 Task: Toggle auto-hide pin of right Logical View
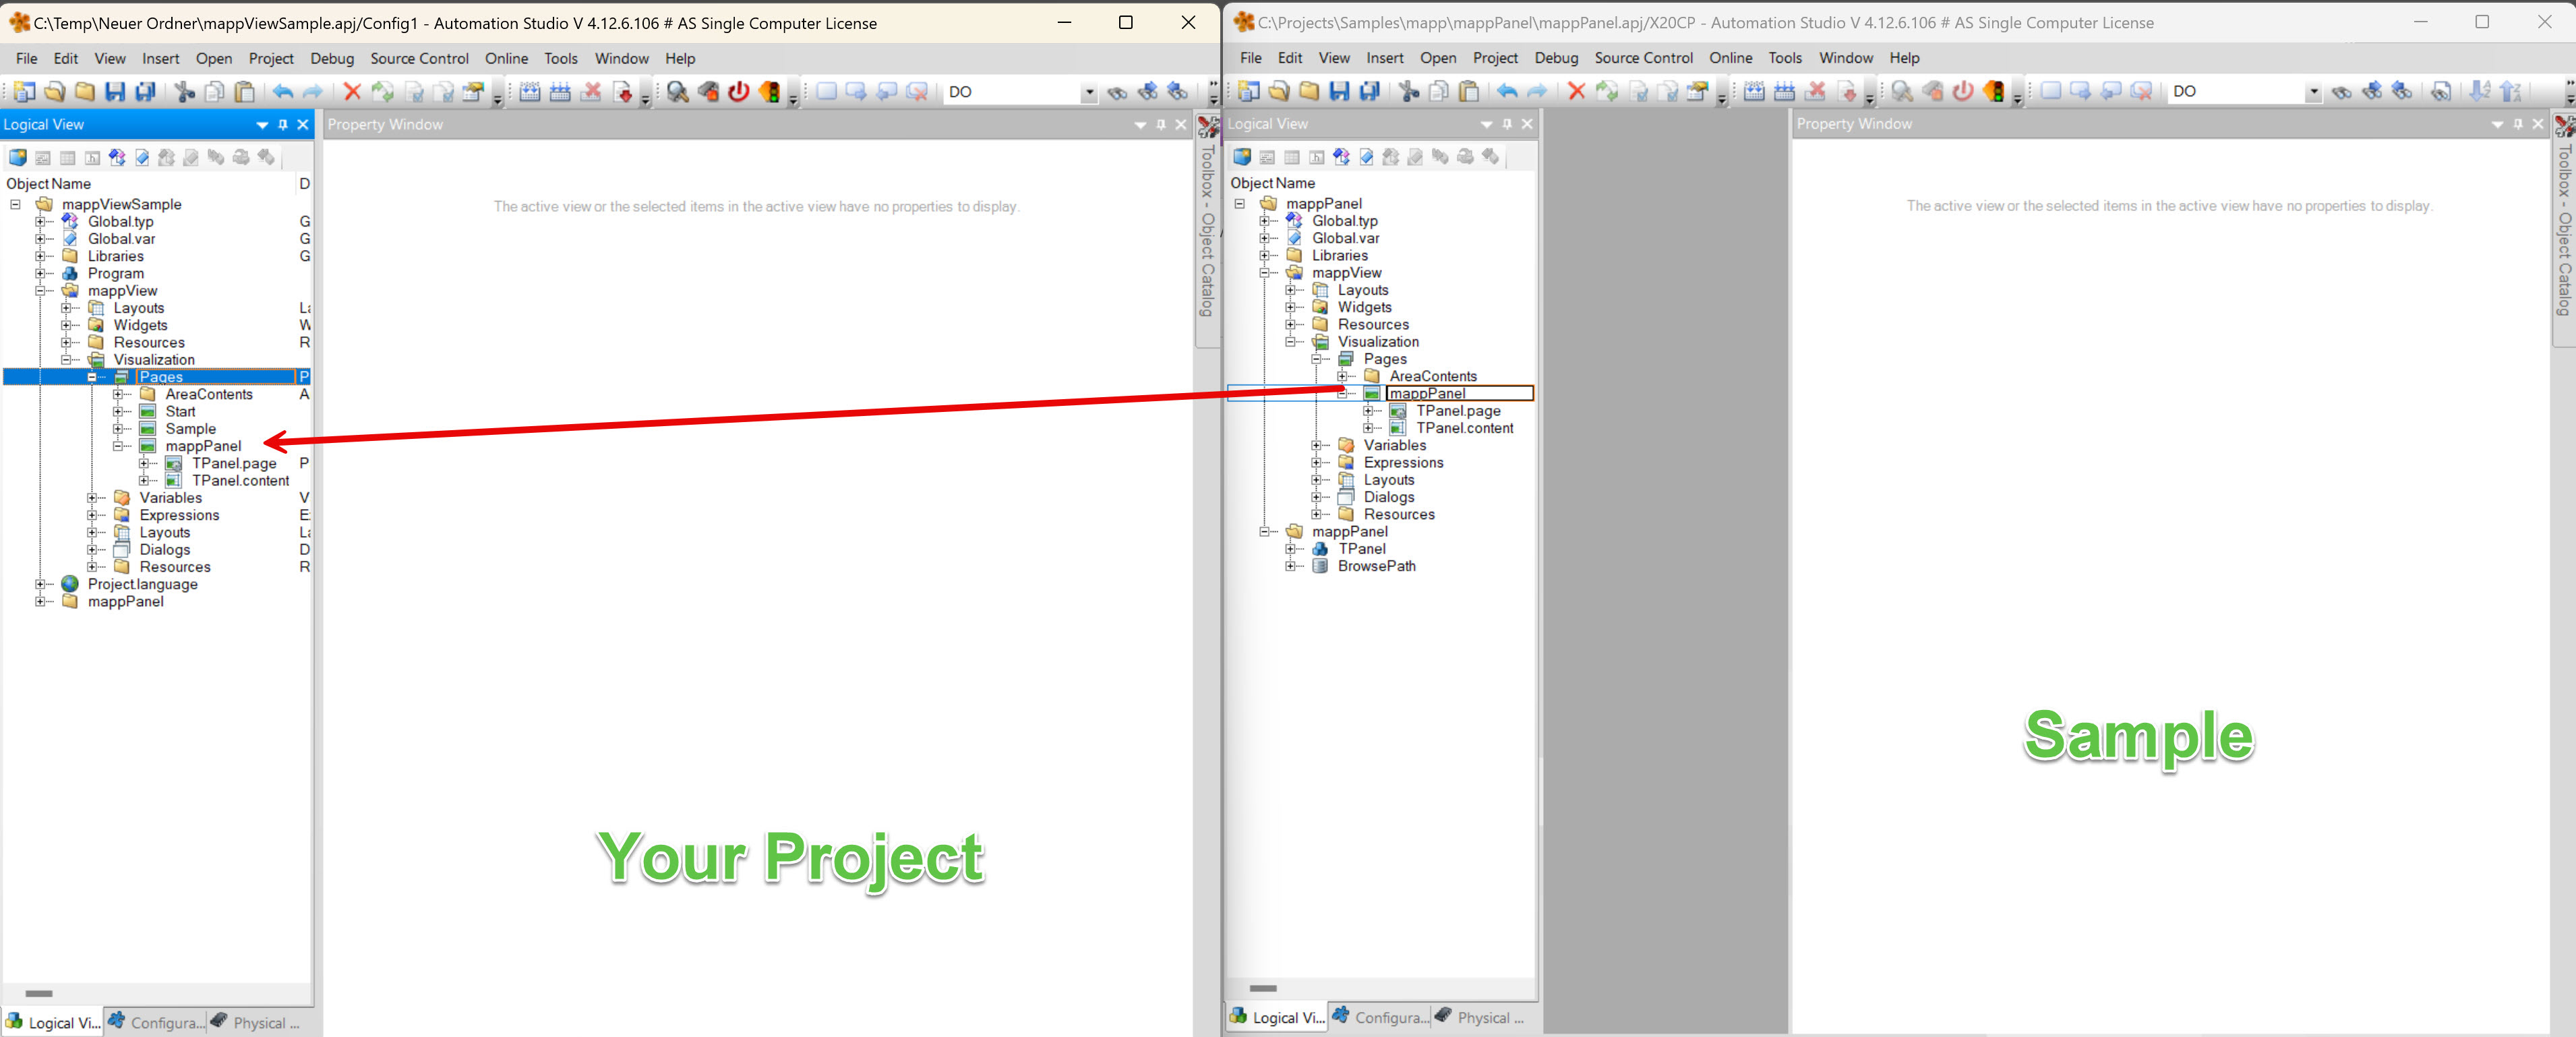(1507, 124)
